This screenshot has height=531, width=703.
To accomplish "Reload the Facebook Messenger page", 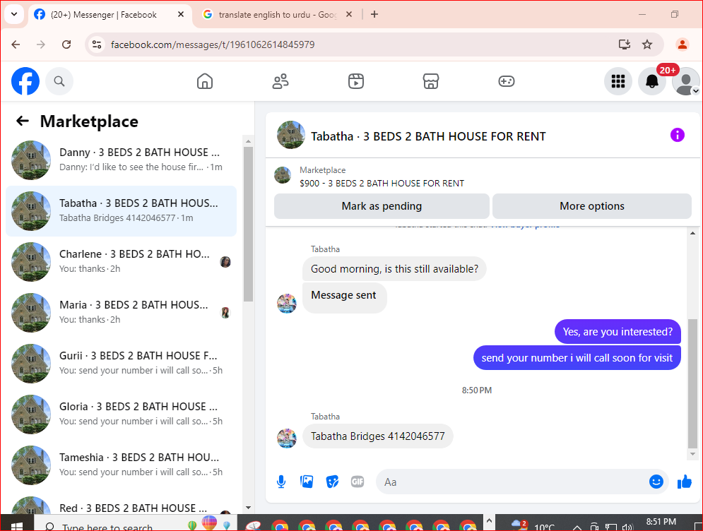I will [x=66, y=44].
